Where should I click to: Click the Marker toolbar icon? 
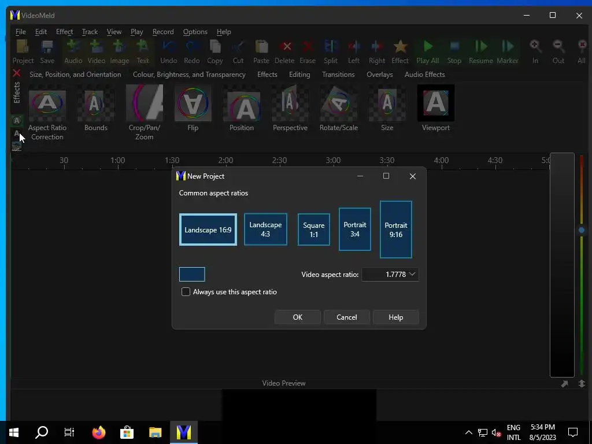click(508, 51)
